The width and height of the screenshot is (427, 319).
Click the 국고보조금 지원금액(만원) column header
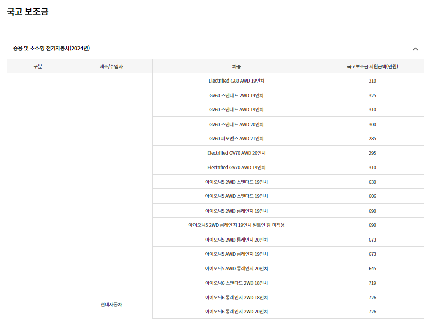pyautogui.click(x=372, y=66)
